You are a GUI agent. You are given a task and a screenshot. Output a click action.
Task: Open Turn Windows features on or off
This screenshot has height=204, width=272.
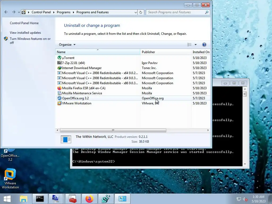point(30,41)
